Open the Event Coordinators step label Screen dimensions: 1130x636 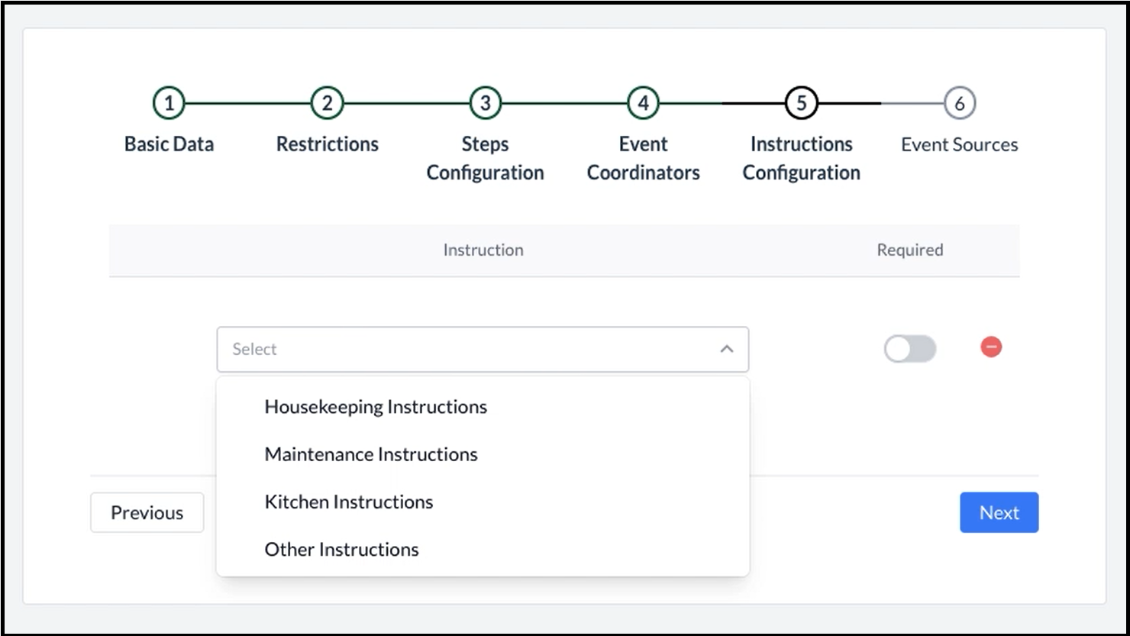(643, 158)
